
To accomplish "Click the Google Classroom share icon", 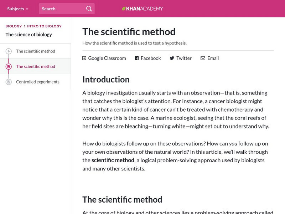I will [84, 58].
